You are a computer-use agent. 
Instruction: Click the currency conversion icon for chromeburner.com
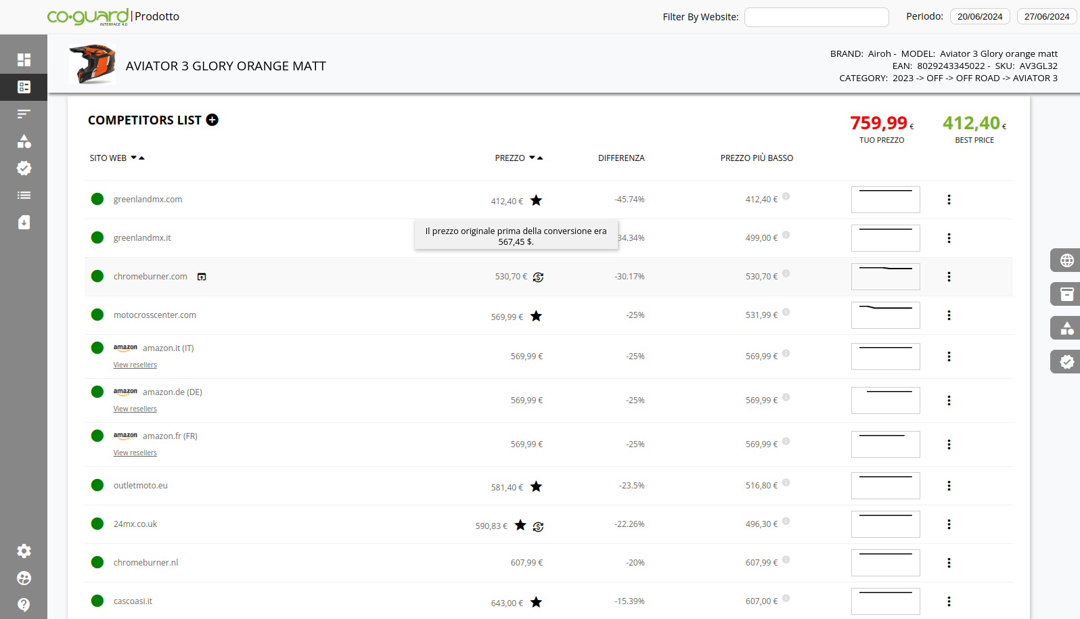coord(538,277)
